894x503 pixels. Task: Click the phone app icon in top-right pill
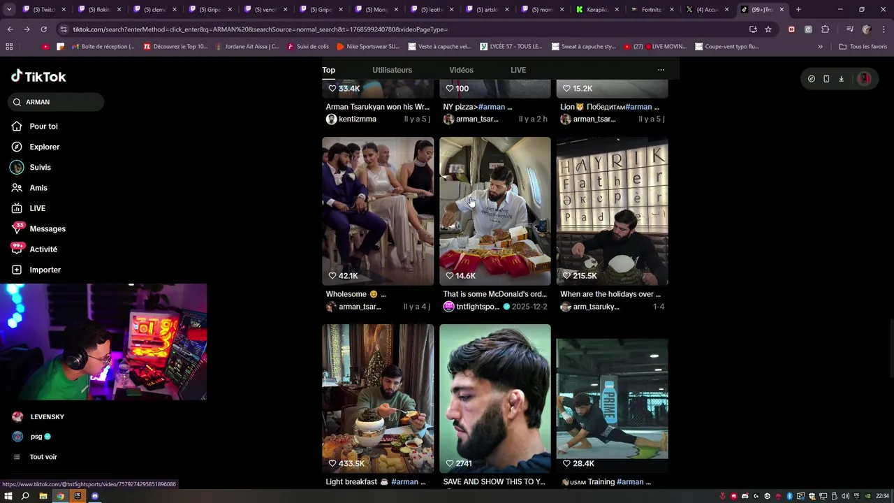point(826,79)
